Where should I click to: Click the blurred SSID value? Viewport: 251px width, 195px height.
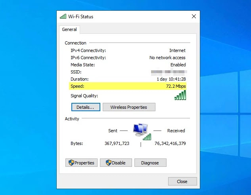169,72
